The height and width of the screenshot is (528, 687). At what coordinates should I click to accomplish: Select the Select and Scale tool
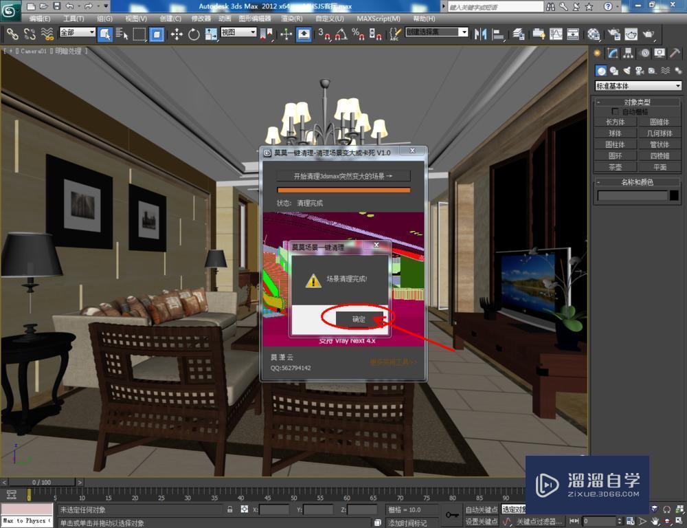click(x=211, y=34)
